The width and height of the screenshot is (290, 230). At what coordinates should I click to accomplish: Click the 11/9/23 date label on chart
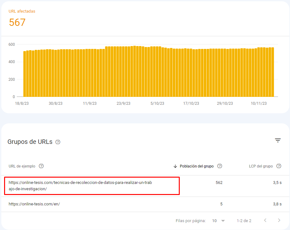[x=90, y=103]
